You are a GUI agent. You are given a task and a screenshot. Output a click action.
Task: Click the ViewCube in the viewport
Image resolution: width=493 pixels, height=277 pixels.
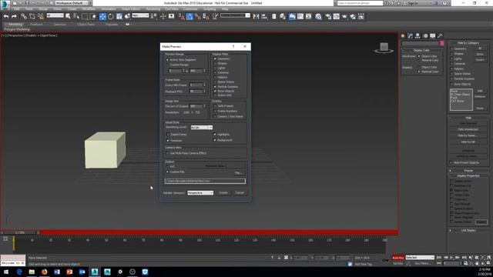384,48
